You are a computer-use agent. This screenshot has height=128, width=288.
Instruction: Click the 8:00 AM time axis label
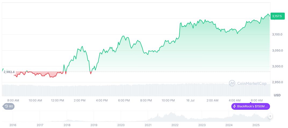[13, 100]
